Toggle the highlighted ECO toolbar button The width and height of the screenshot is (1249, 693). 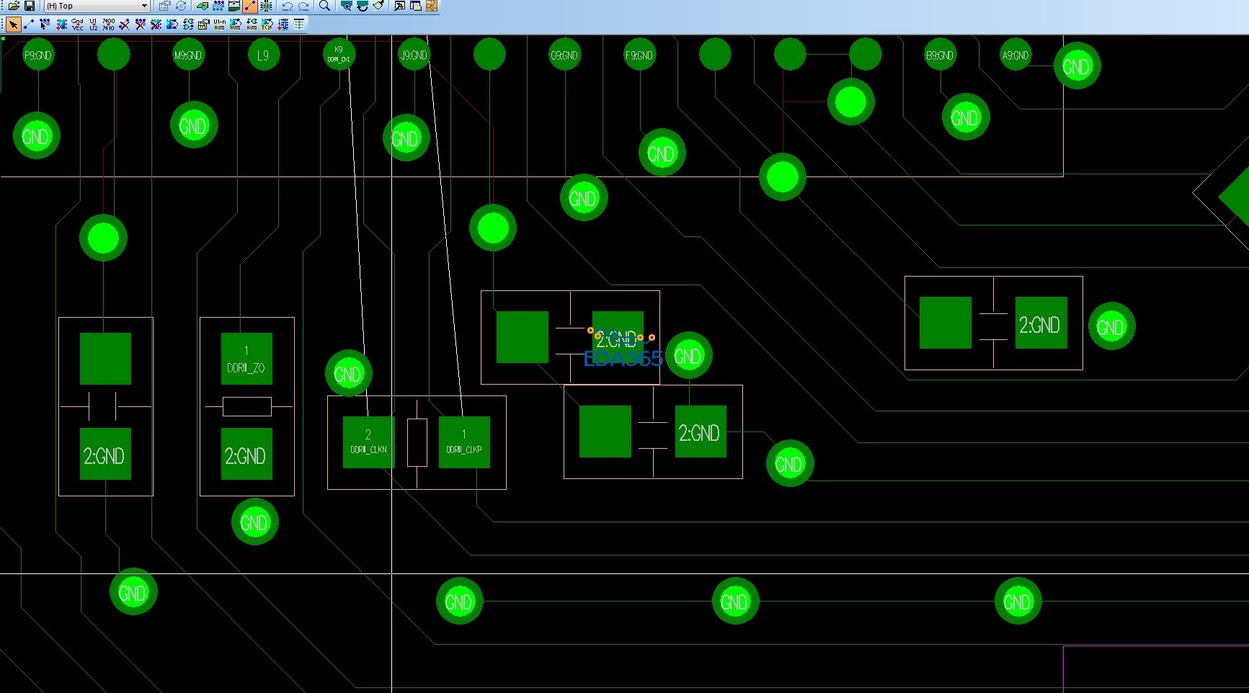pos(250,6)
